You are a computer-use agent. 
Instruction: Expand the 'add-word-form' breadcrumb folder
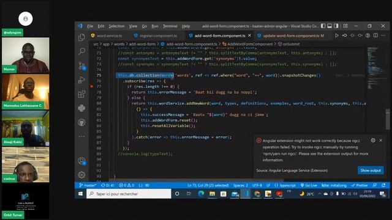[x=142, y=44]
